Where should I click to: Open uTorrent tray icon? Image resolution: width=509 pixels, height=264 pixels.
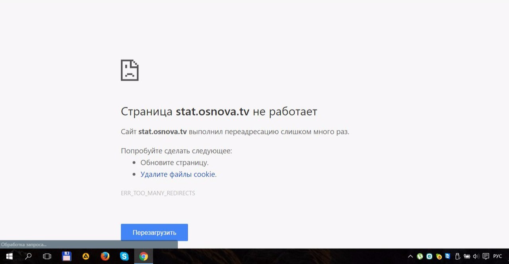(420, 256)
